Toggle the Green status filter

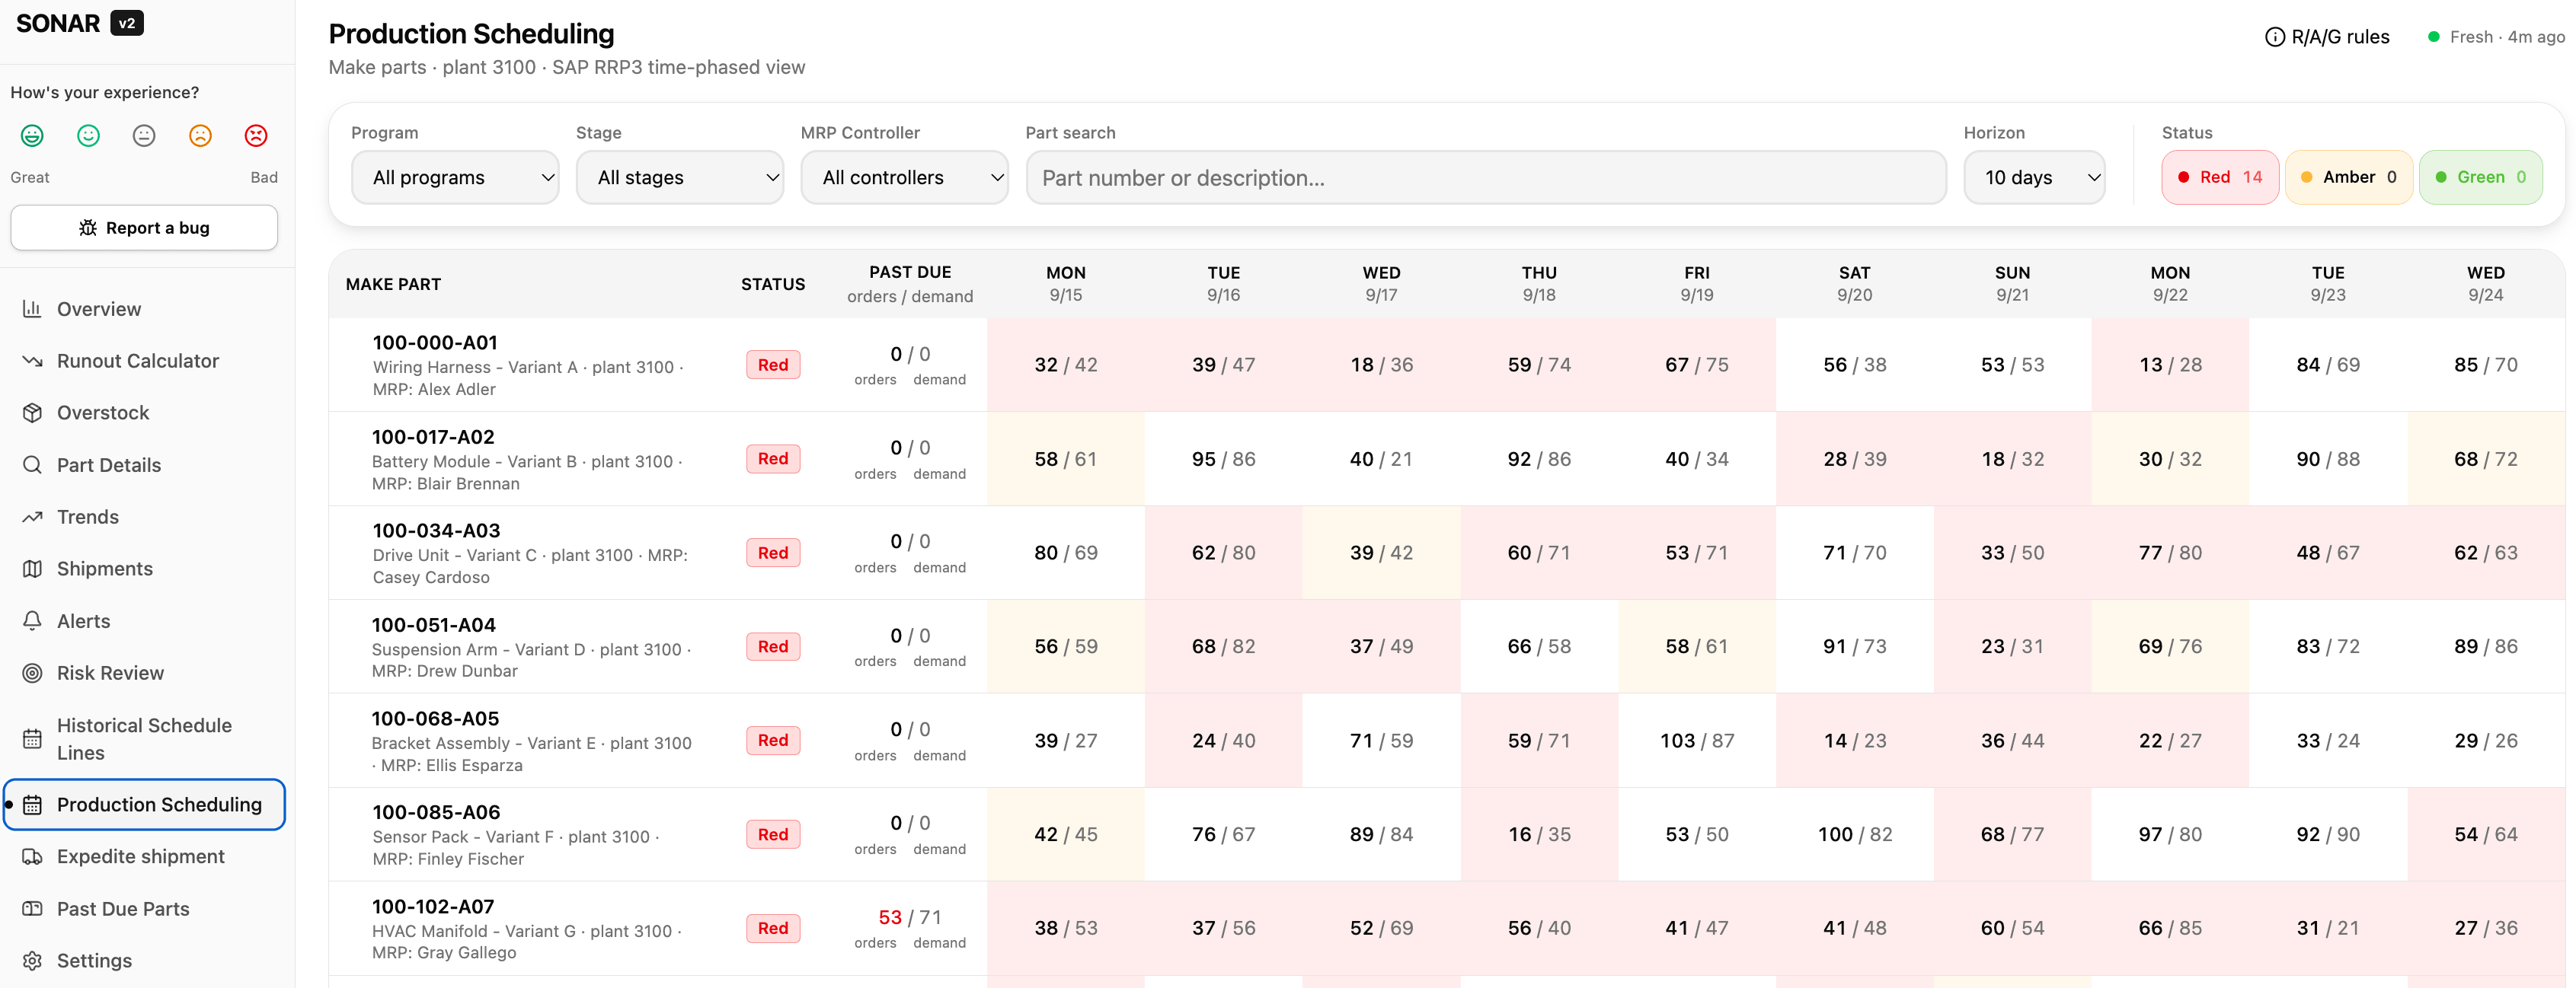click(2480, 177)
